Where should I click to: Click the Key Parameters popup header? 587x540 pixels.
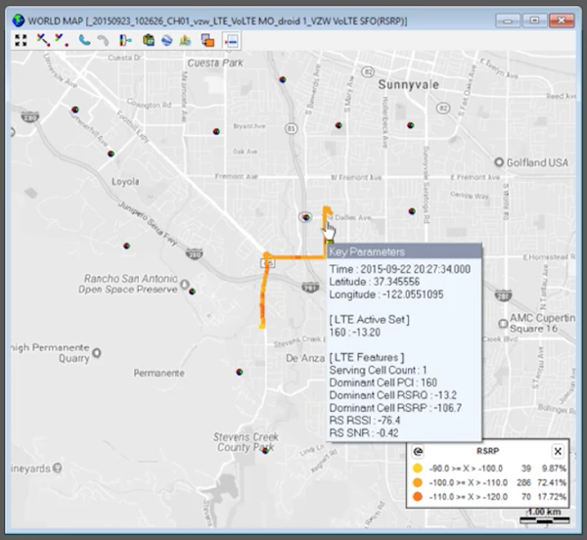[x=404, y=251]
